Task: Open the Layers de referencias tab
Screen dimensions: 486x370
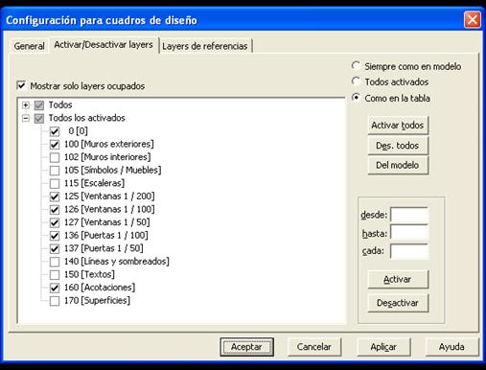Action: 205,46
